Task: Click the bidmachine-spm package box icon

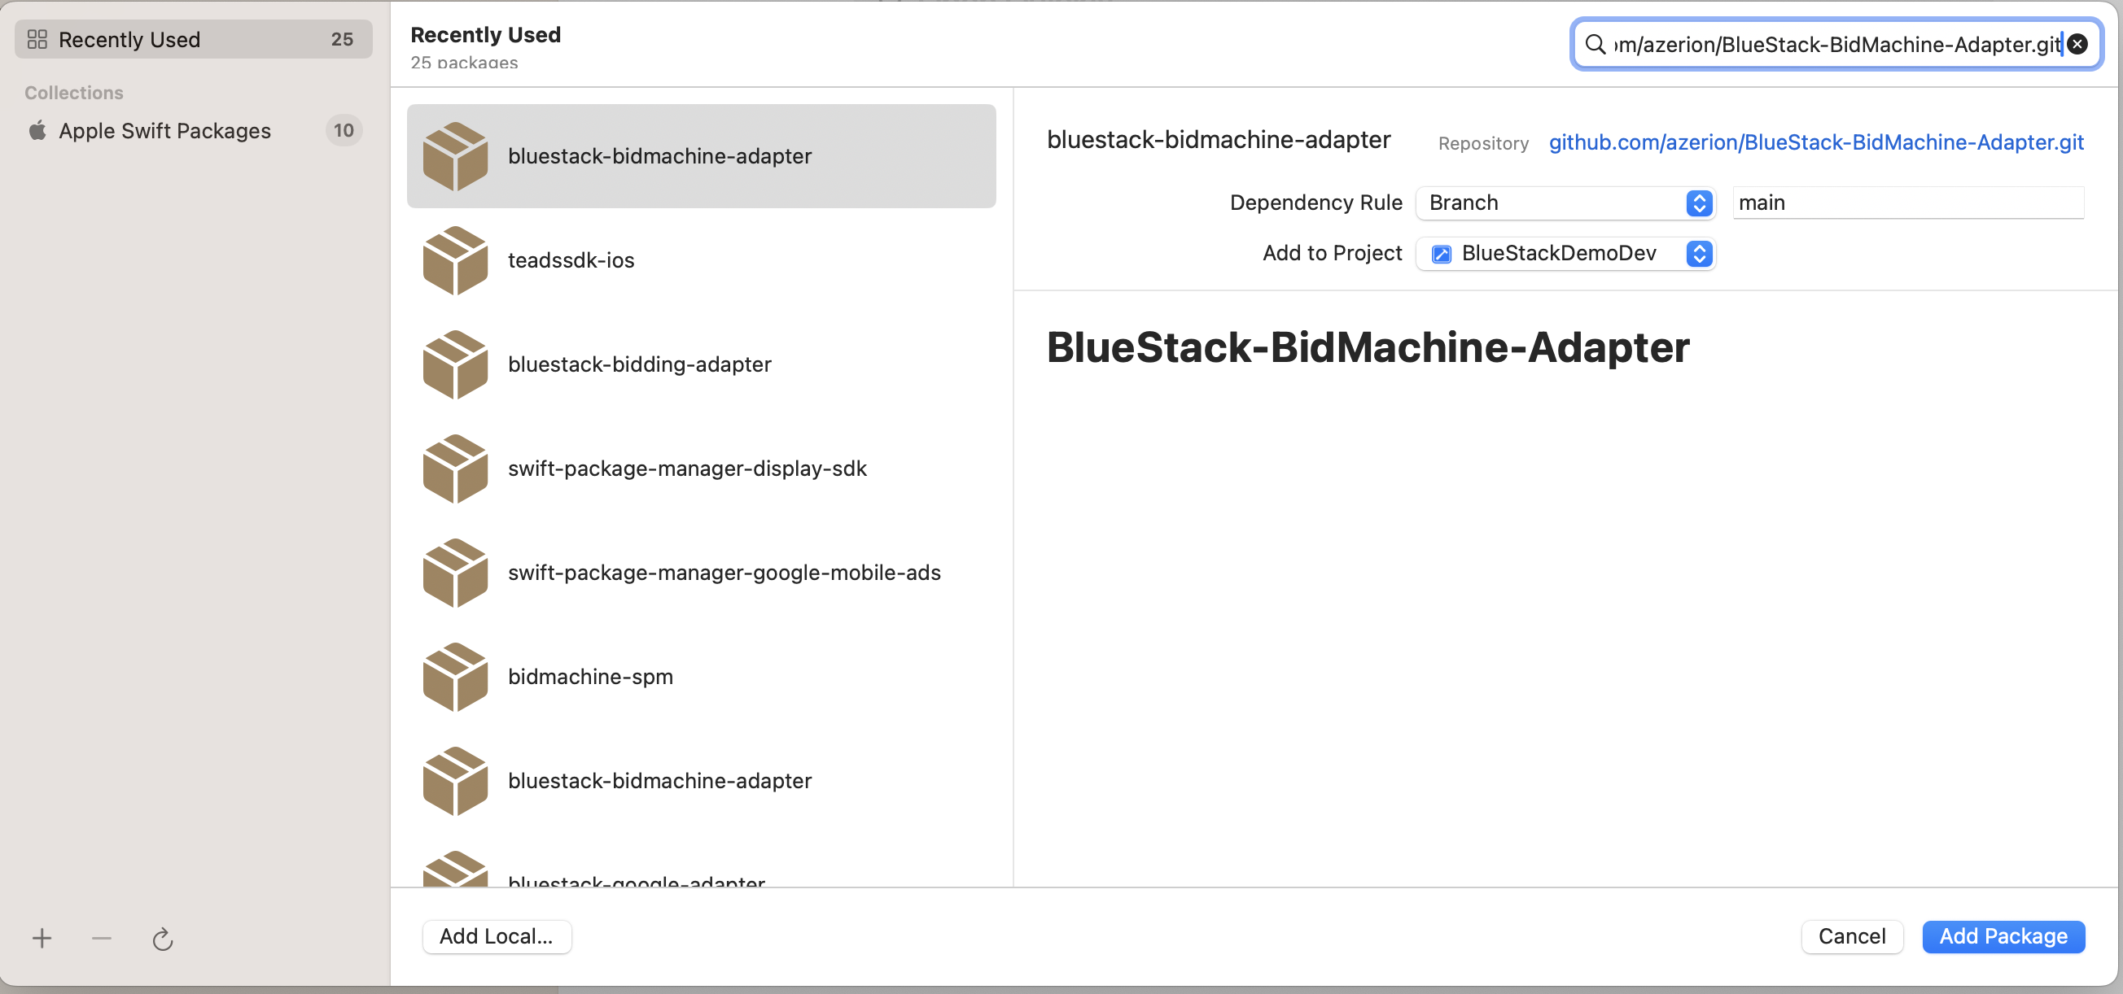Action: [x=455, y=676]
